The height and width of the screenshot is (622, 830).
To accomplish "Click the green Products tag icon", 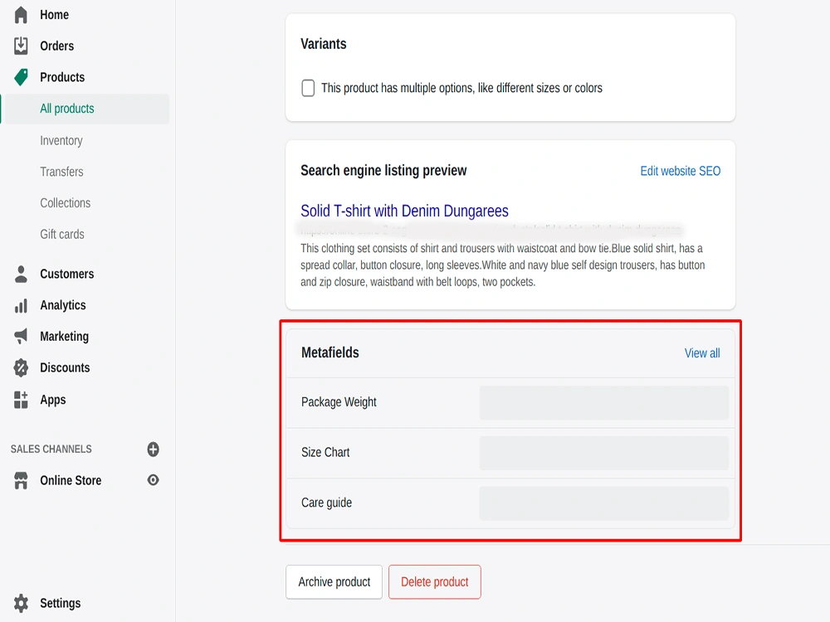I will pyautogui.click(x=21, y=77).
